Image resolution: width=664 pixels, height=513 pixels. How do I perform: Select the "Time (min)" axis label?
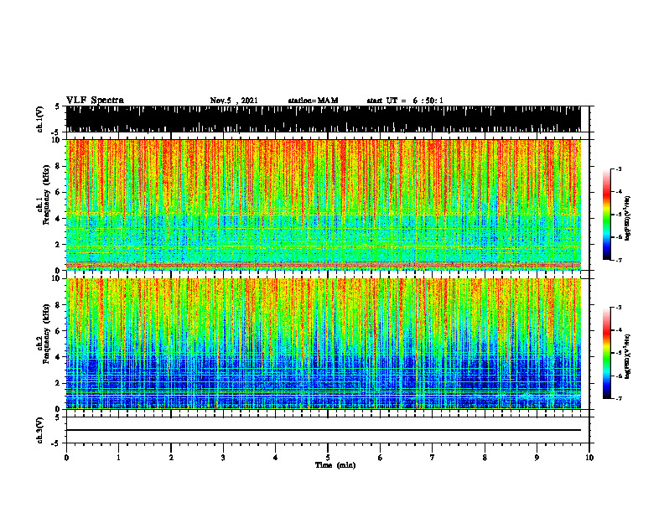coord(335,465)
